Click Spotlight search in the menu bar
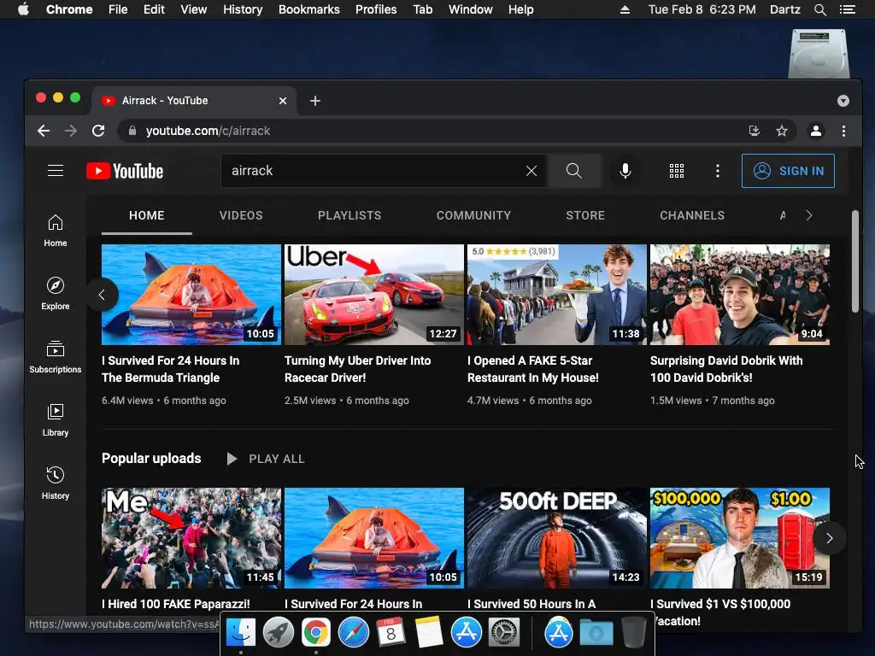This screenshot has width=875, height=656. pos(819,9)
